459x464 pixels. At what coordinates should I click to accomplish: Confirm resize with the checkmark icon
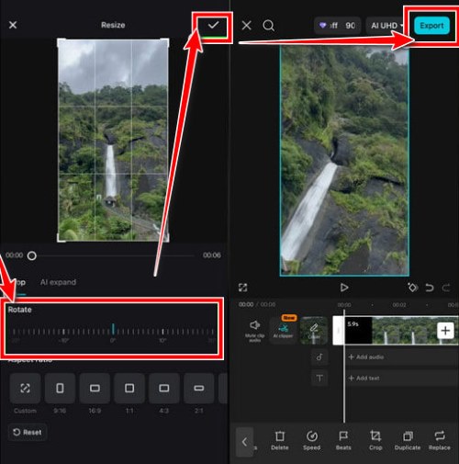coord(213,25)
